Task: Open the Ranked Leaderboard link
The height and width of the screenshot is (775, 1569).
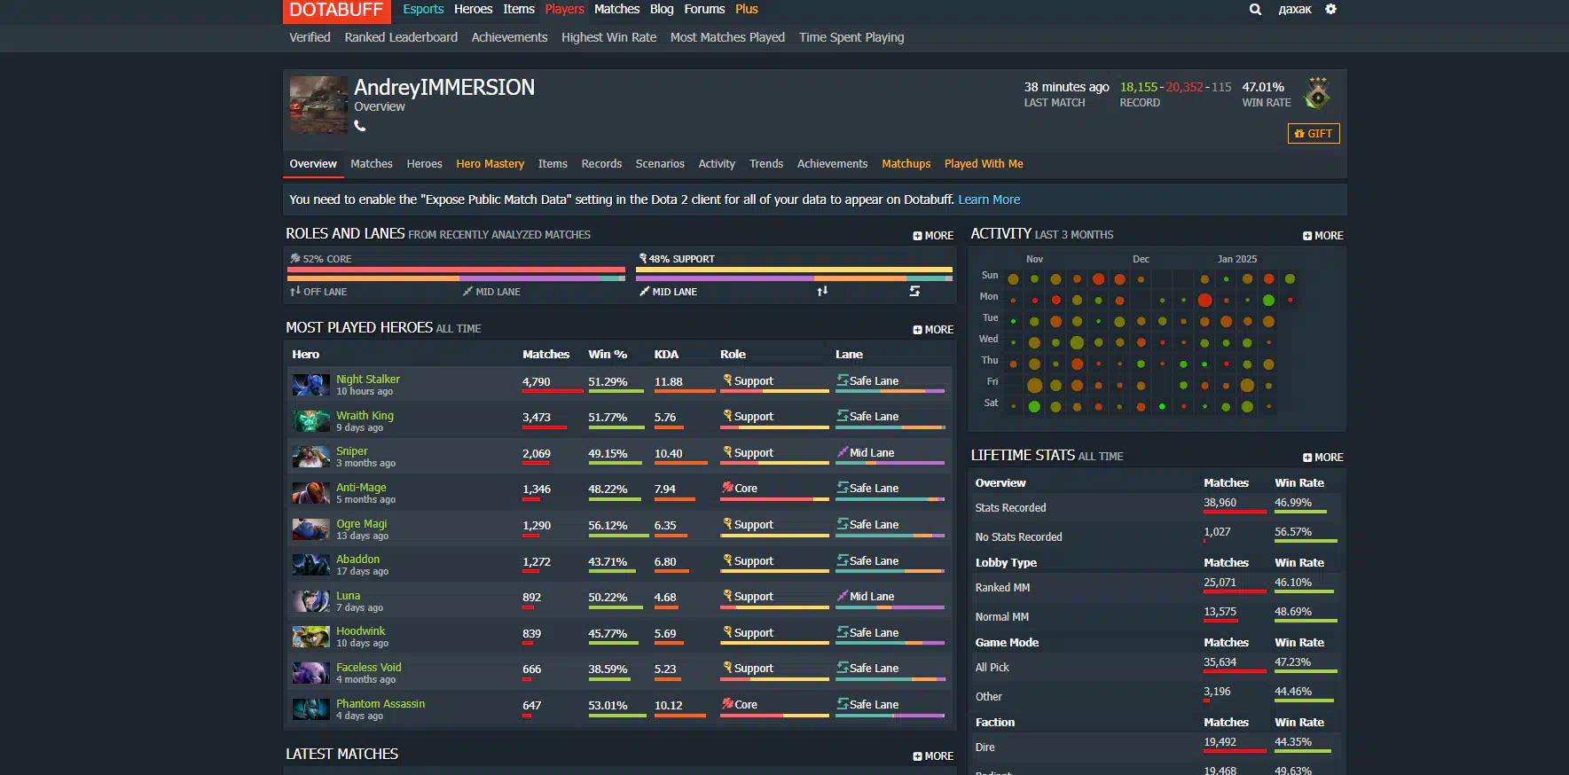Action: point(401,37)
